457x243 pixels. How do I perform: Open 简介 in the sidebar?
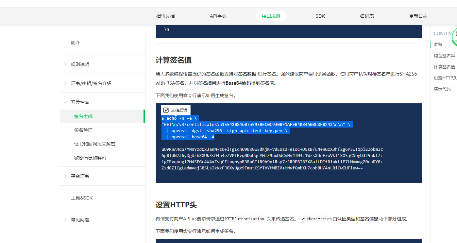(x=76, y=43)
